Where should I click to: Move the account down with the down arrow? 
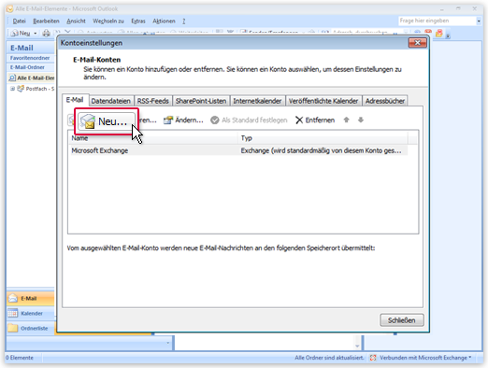coord(361,120)
